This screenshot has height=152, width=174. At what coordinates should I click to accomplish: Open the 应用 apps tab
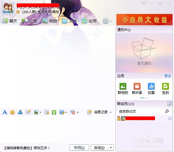[89, 21]
